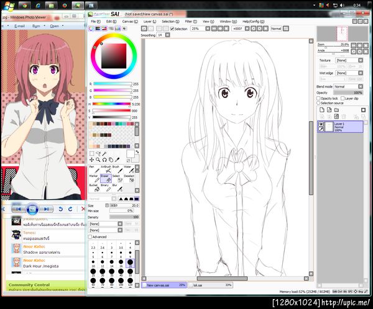The height and width of the screenshot is (309, 373).
Task: Enable Selection source checkbox
Action: click(x=318, y=103)
